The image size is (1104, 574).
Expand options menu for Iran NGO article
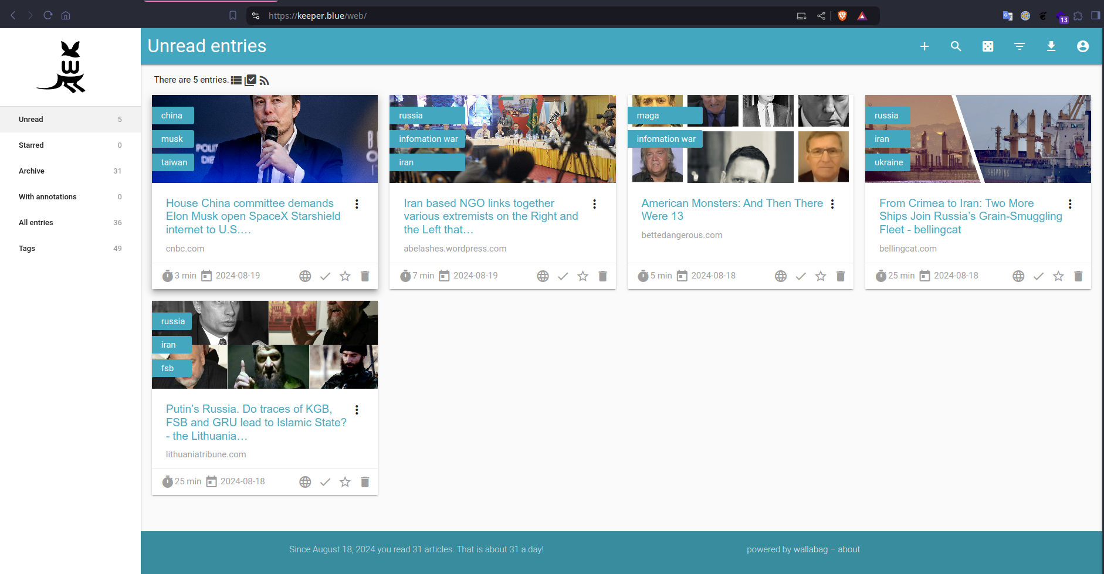tap(594, 204)
